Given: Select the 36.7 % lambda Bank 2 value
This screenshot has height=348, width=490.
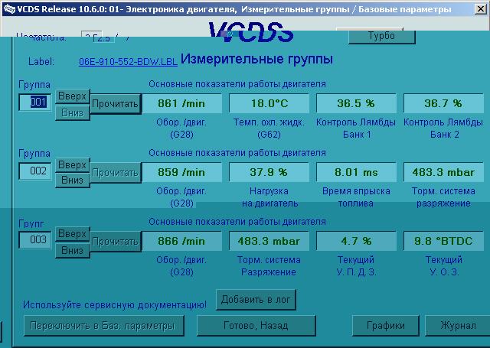Looking at the screenshot, I should [x=443, y=103].
